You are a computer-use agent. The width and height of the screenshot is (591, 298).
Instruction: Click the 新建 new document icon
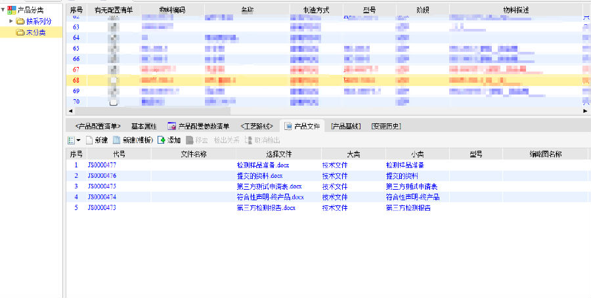click(89, 140)
